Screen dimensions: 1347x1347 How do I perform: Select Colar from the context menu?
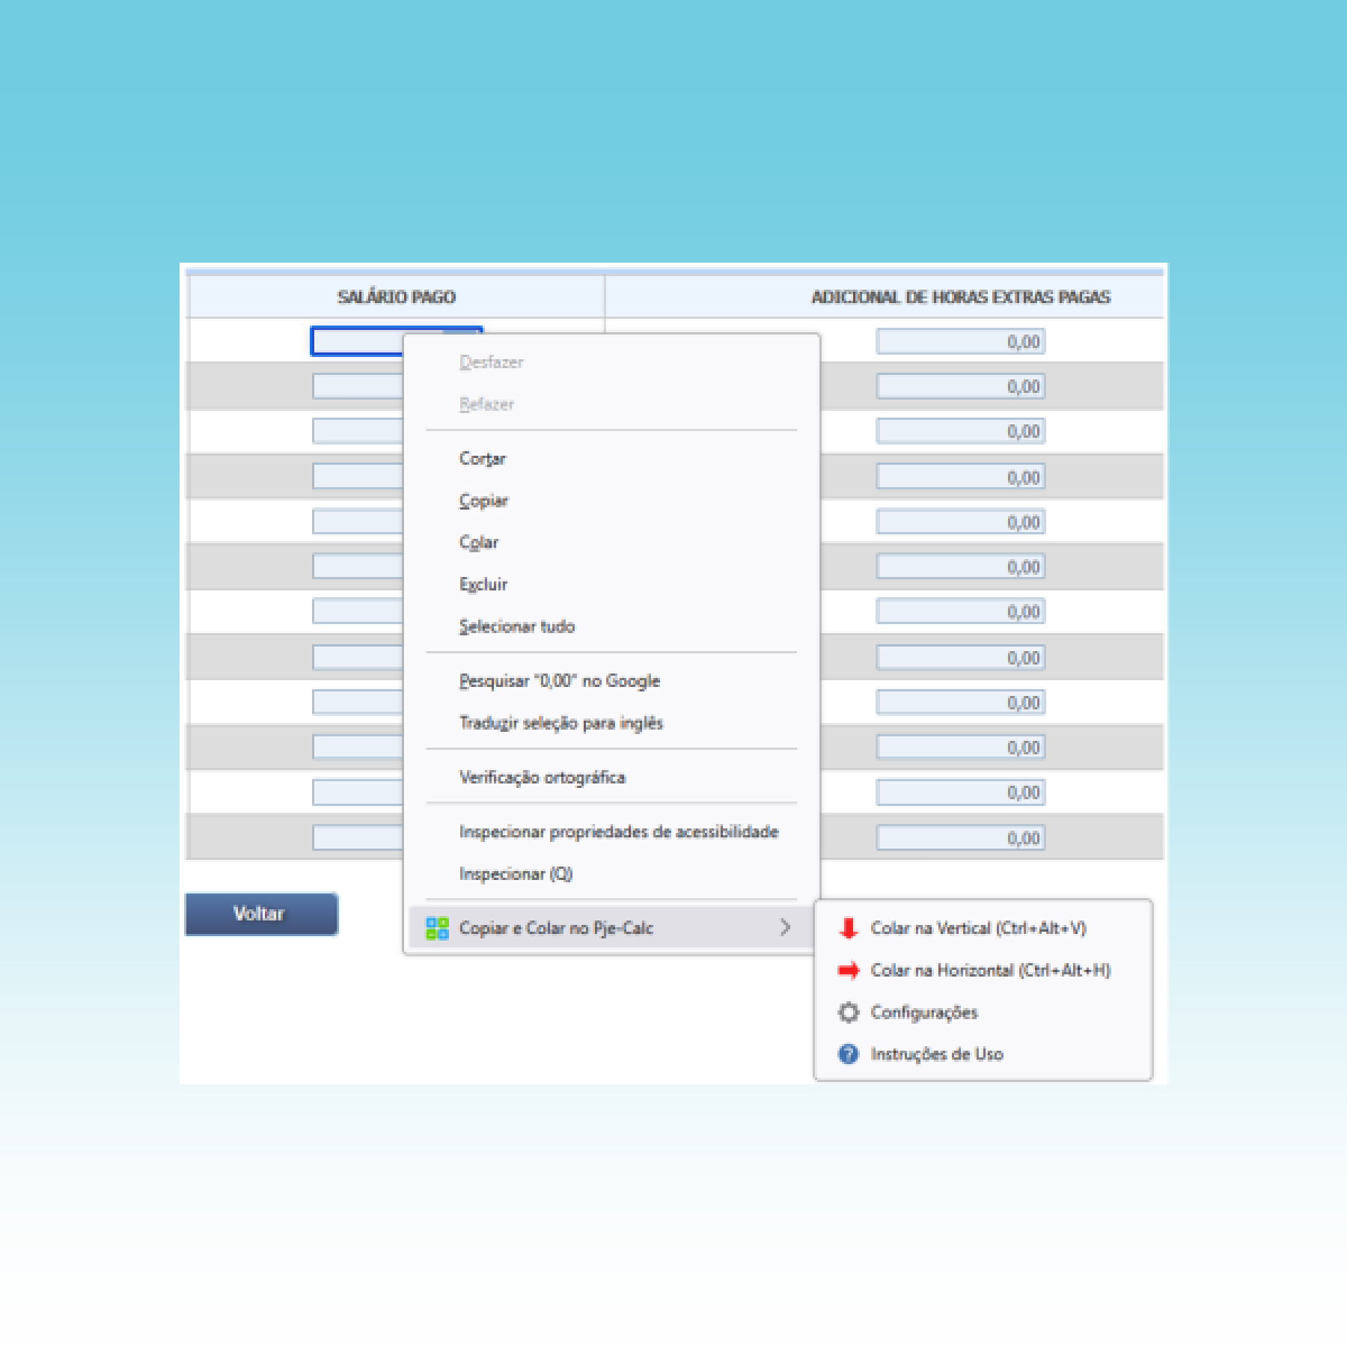(479, 542)
